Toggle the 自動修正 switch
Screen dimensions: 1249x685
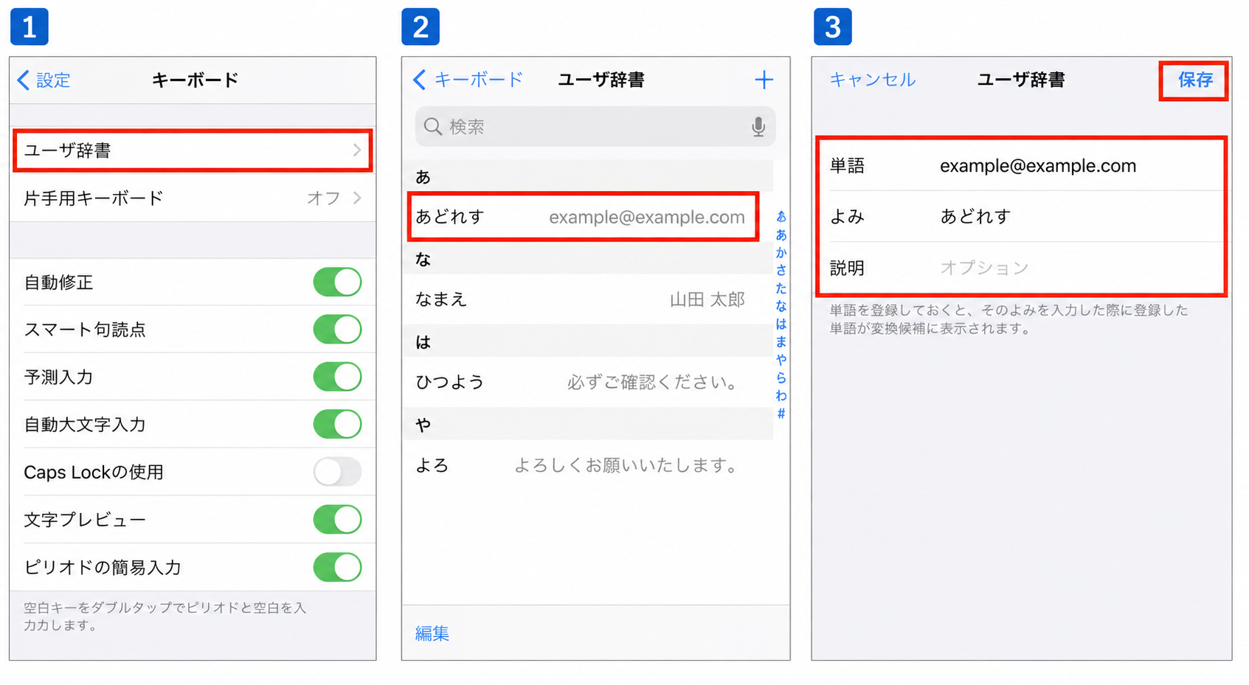click(337, 282)
